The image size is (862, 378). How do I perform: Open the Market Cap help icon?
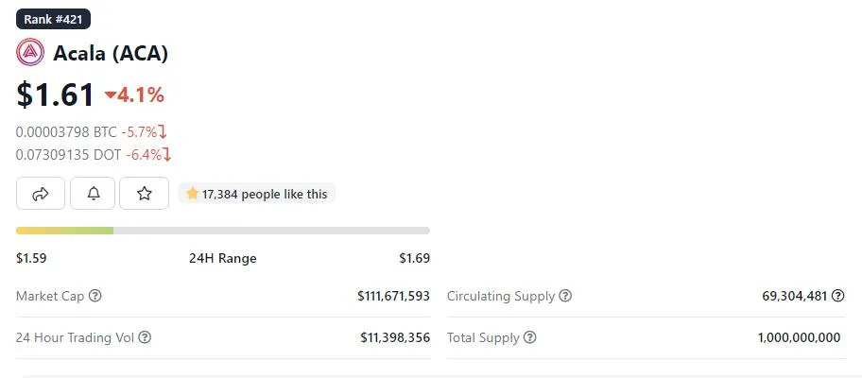[95, 296]
